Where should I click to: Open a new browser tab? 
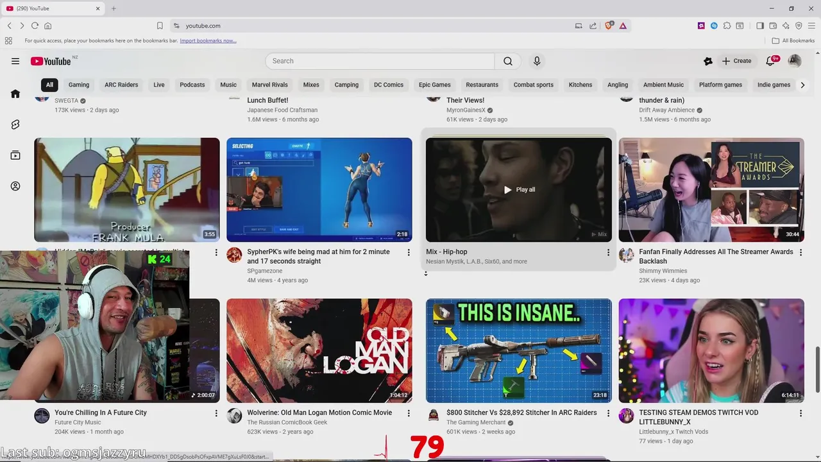(114, 8)
